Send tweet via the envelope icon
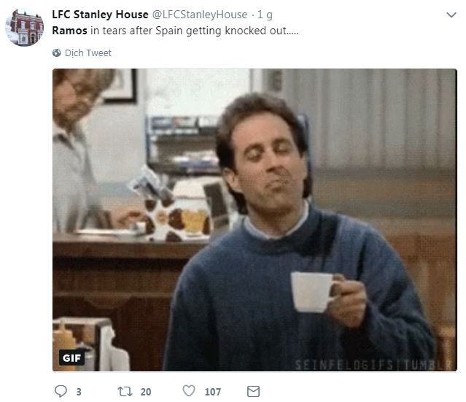 [x=253, y=391]
